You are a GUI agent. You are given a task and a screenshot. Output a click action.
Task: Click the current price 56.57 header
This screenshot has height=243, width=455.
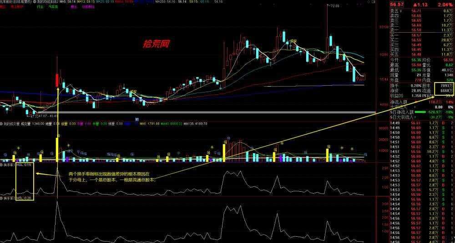pos(397,5)
